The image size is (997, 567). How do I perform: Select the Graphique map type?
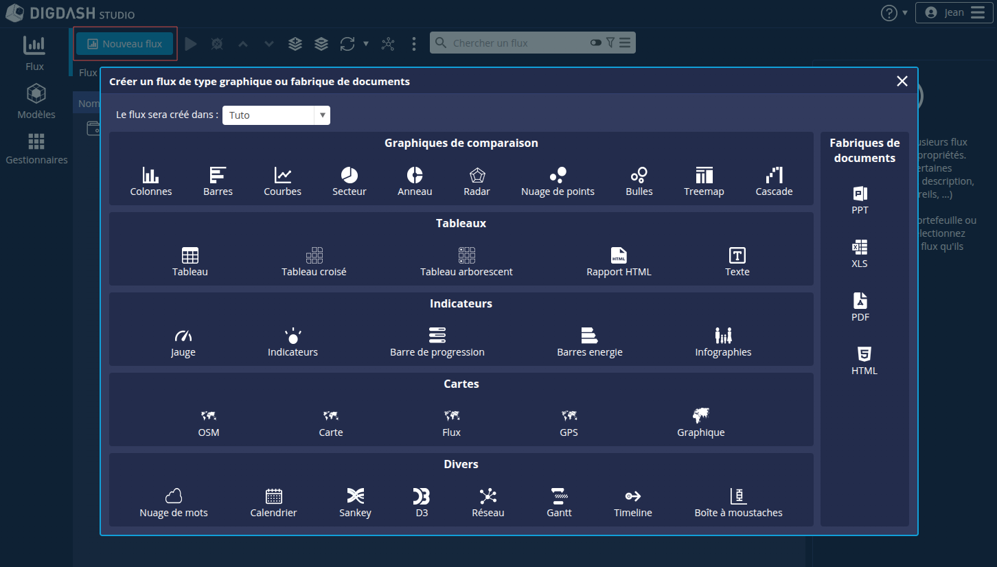pos(701,423)
